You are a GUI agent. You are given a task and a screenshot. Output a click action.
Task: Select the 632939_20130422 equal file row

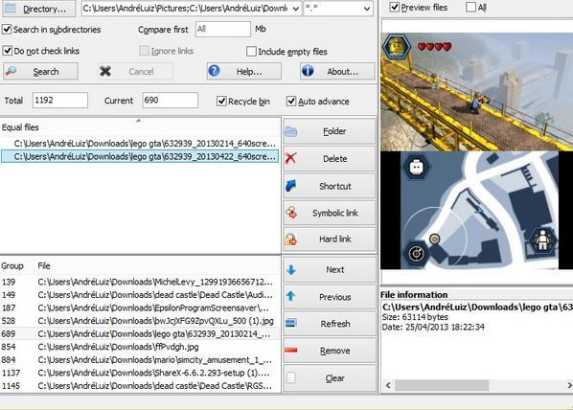140,156
